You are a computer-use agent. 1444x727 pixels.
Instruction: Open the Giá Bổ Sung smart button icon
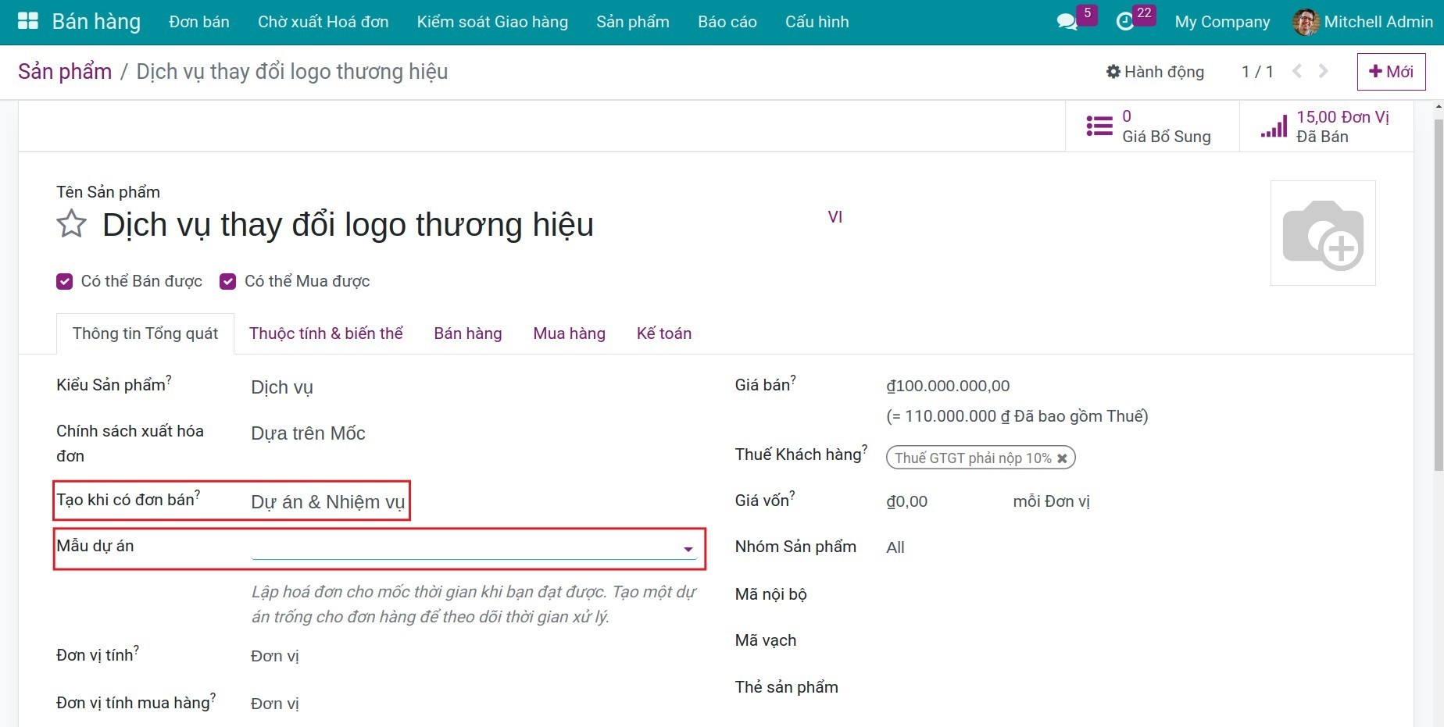tap(1098, 126)
